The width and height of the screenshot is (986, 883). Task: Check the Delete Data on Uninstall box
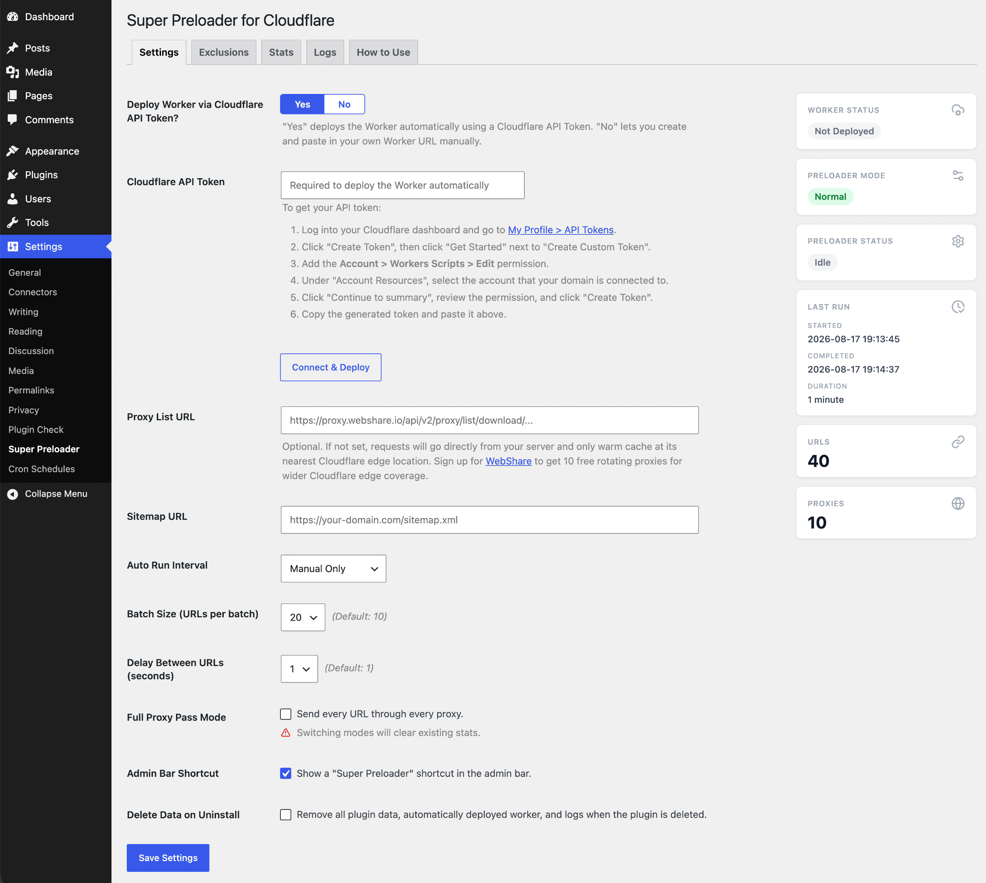coord(285,814)
